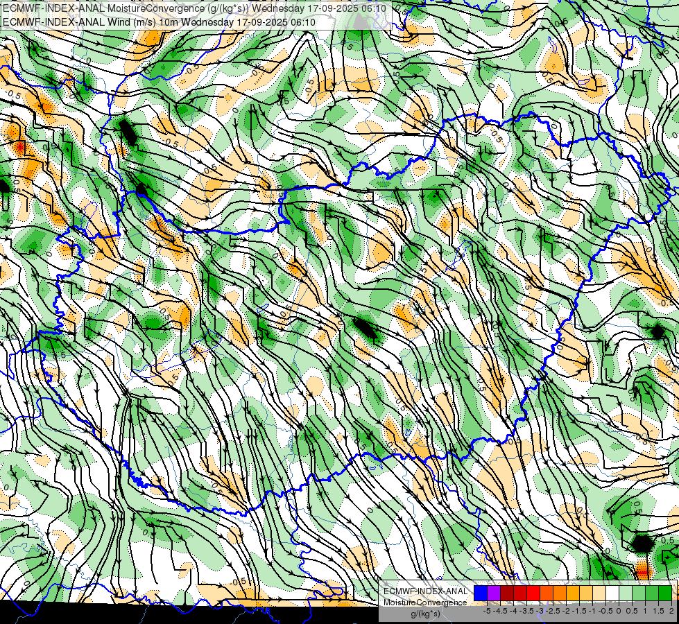679x624 pixels.
Task: Click the legend tick label '2'
Action: pyautogui.click(x=672, y=611)
